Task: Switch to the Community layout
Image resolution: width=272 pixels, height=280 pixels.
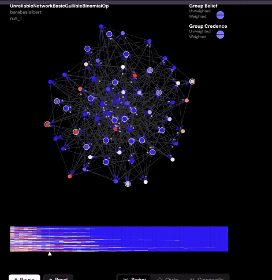Action: pos(207,278)
